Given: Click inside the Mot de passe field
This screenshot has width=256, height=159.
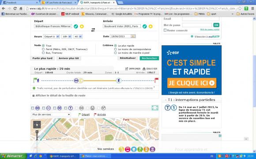Looking at the screenshot, I should [x=197, y=25].
